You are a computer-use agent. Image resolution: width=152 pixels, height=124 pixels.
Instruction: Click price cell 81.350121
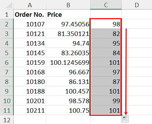pos(68,34)
